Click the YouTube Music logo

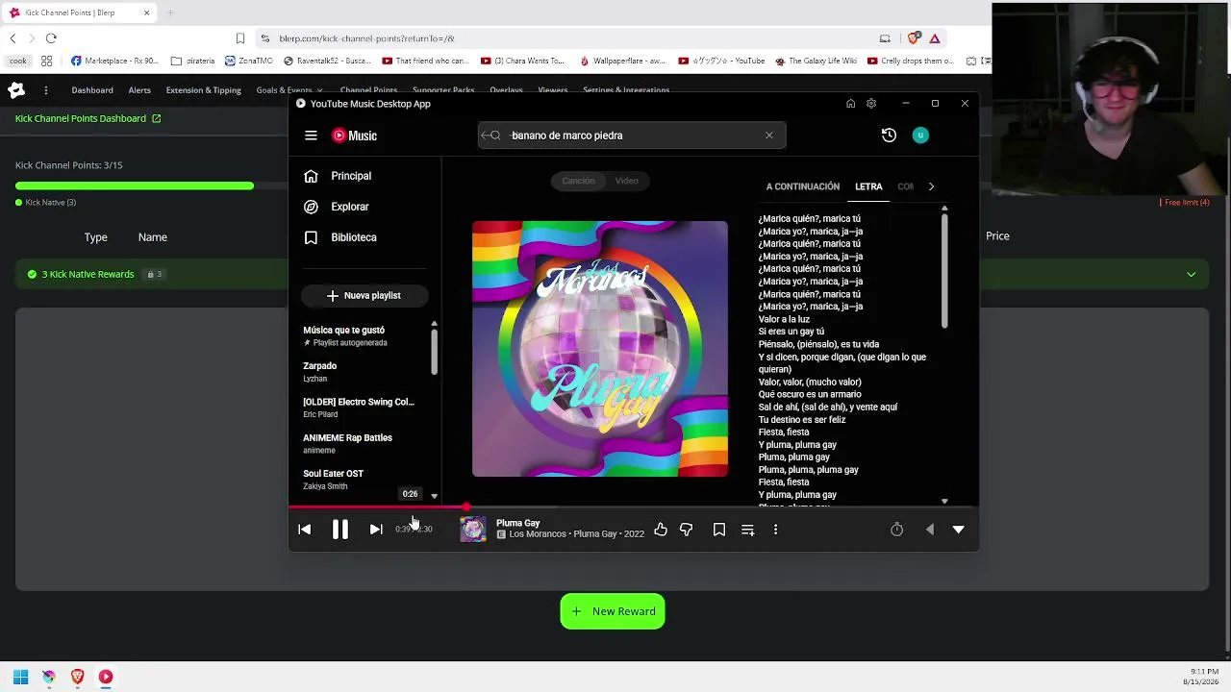pos(354,136)
